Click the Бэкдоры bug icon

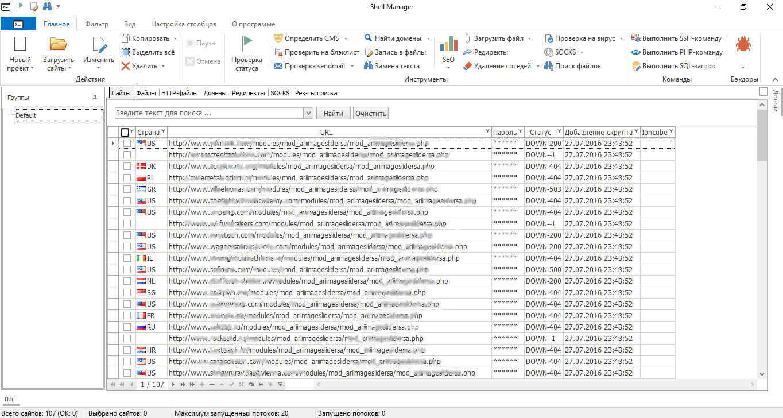743,44
